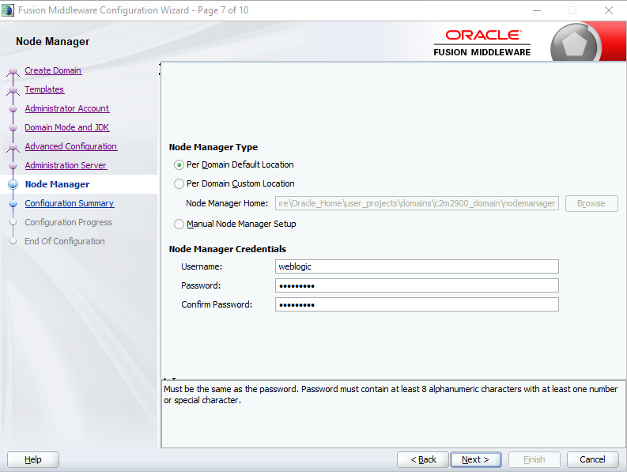627x472 pixels.
Task: Proceed with the Next button
Action: 475,459
